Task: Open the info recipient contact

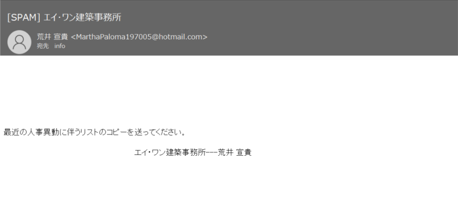Action: (59, 46)
